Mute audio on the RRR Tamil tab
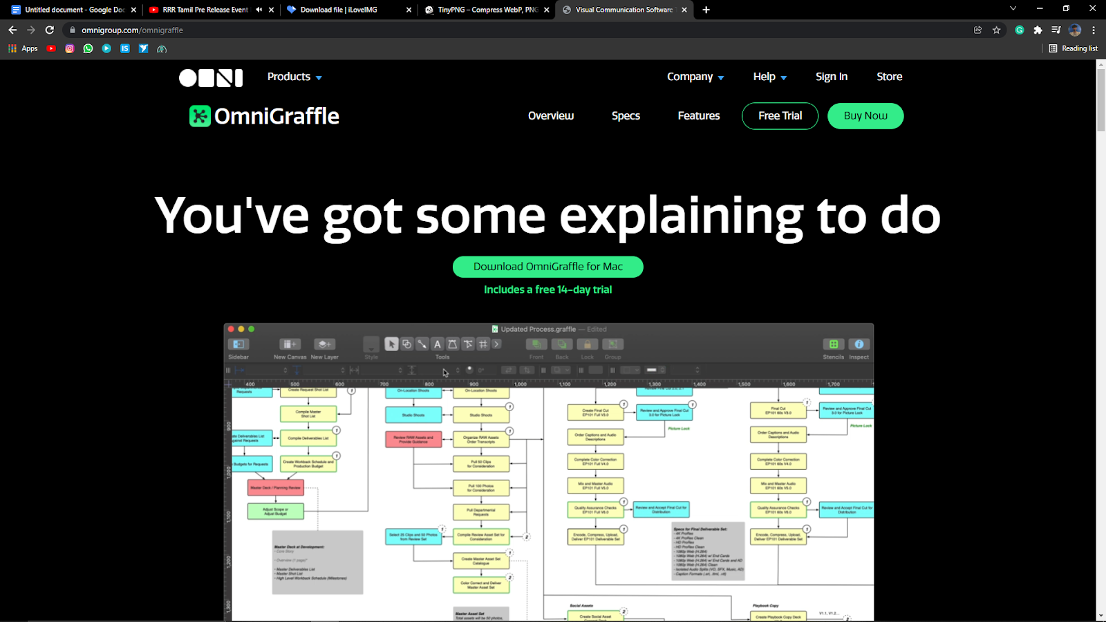Screen dimensions: 1106x622 (259, 10)
